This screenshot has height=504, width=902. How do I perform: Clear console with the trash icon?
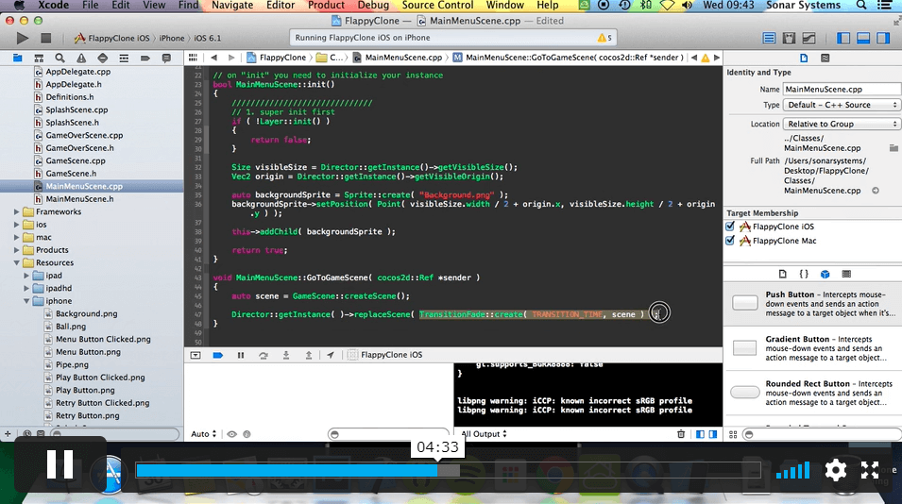tap(681, 434)
